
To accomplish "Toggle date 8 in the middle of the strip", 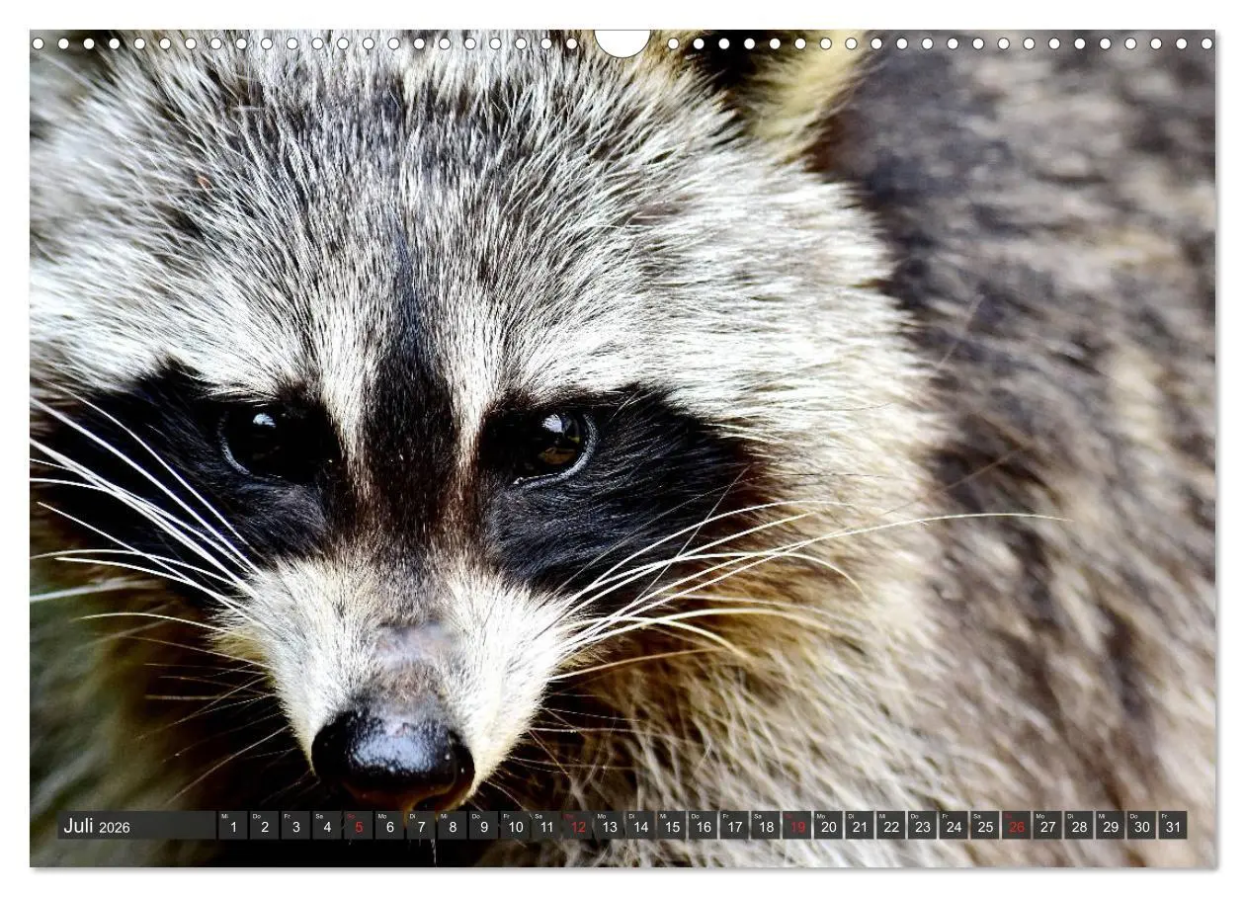I will 453,828.
